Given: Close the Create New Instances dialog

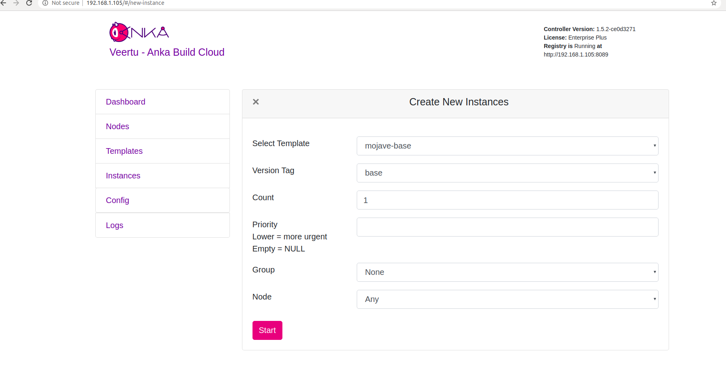Looking at the screenshot, I should tap(256, 102).
